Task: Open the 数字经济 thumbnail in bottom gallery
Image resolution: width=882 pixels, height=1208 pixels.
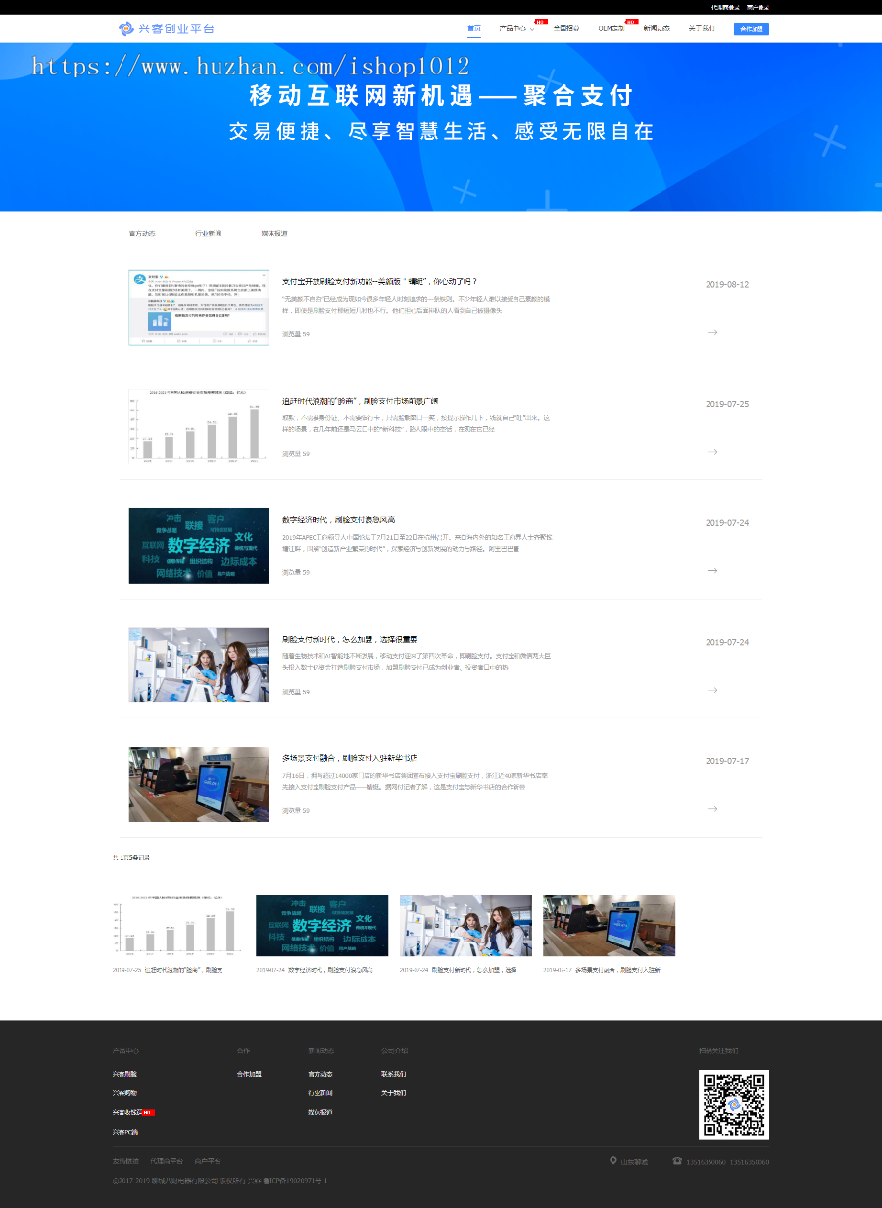Action: [321, 926]
